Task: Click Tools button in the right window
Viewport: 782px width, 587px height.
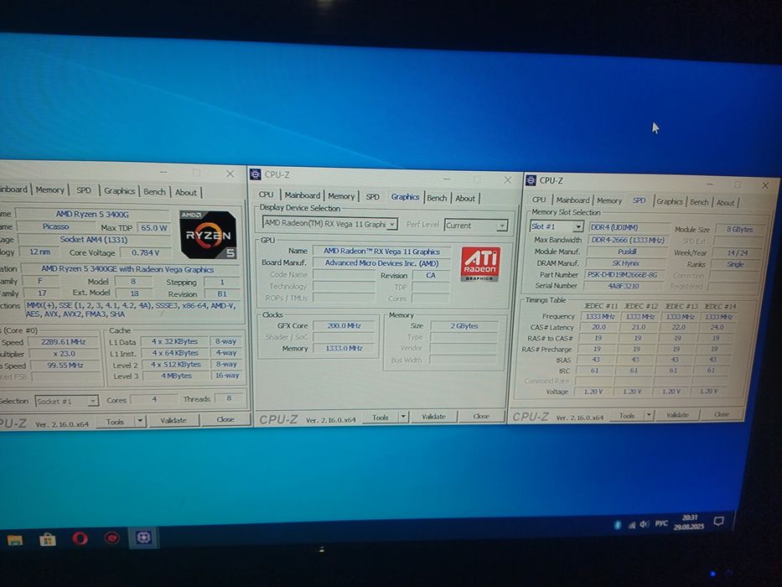Action: [x=627, y=415]
